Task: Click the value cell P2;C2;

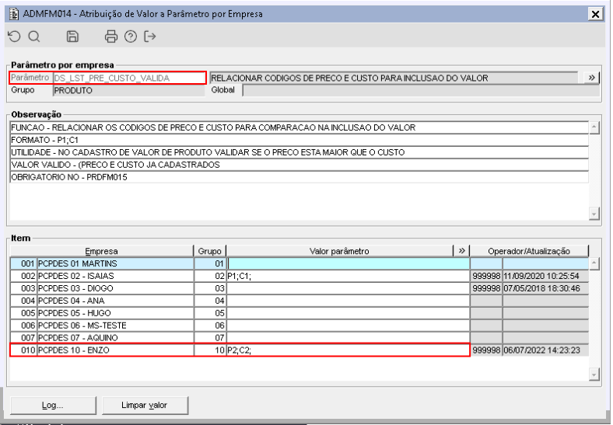Action: pyautogui.click(x=348, y=350)
